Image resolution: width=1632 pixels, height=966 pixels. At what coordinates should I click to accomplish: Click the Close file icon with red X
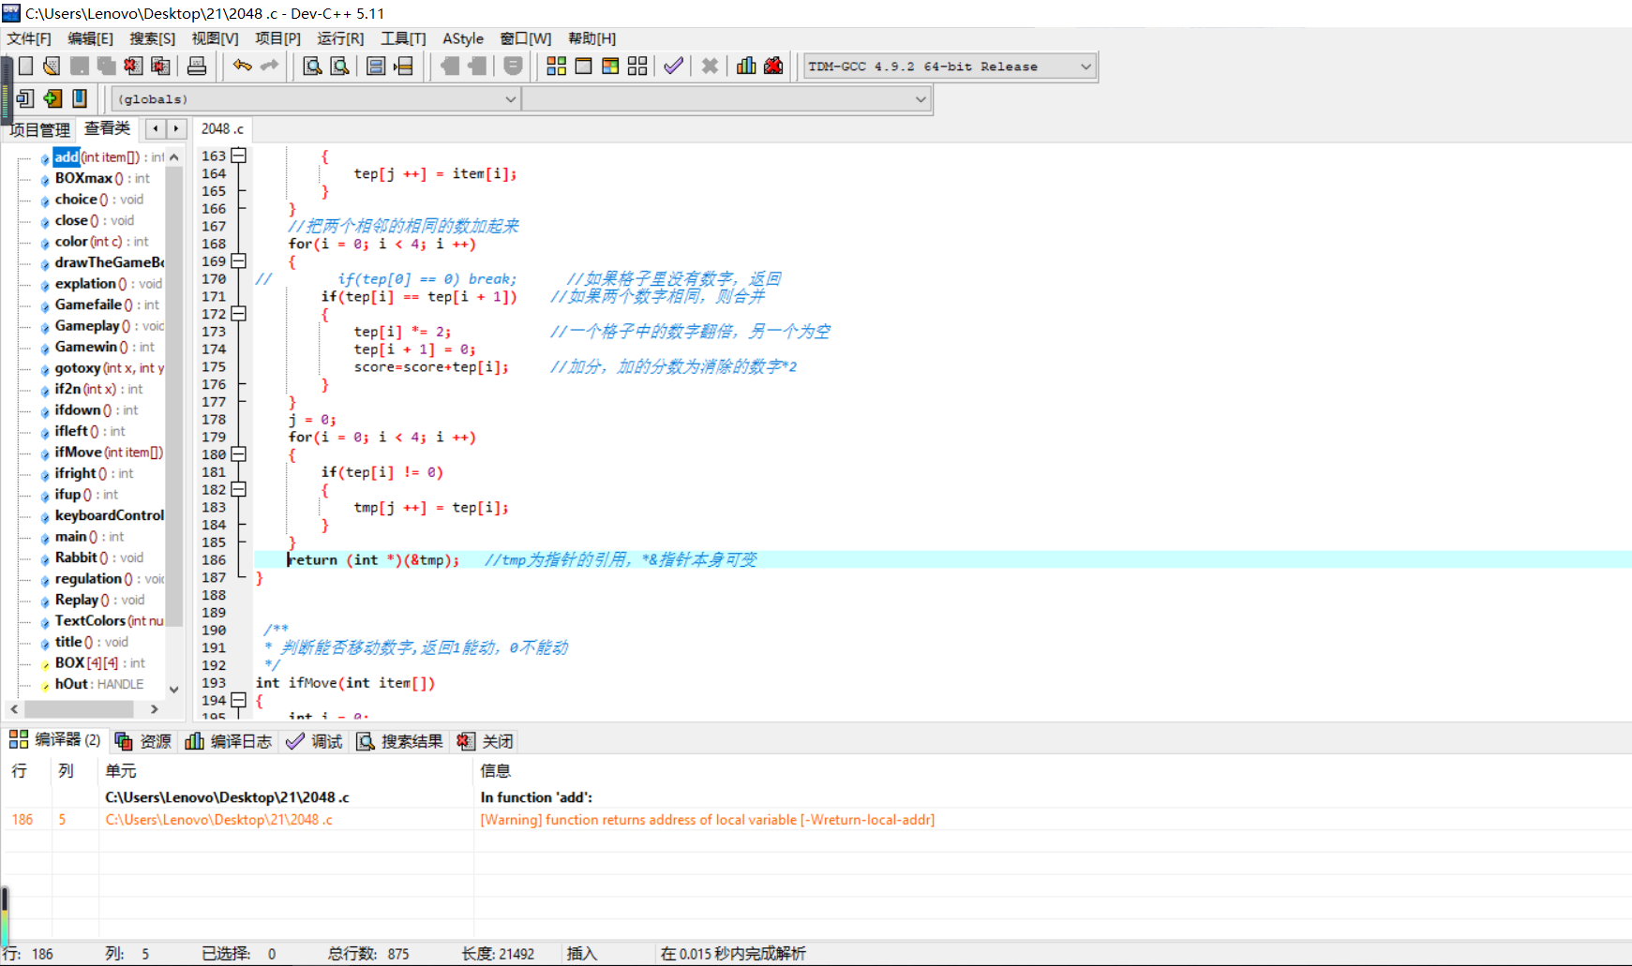133,66
